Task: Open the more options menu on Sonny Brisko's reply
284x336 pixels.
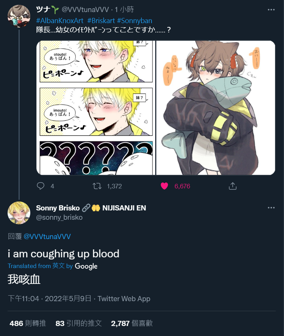Action: point(271,208)
